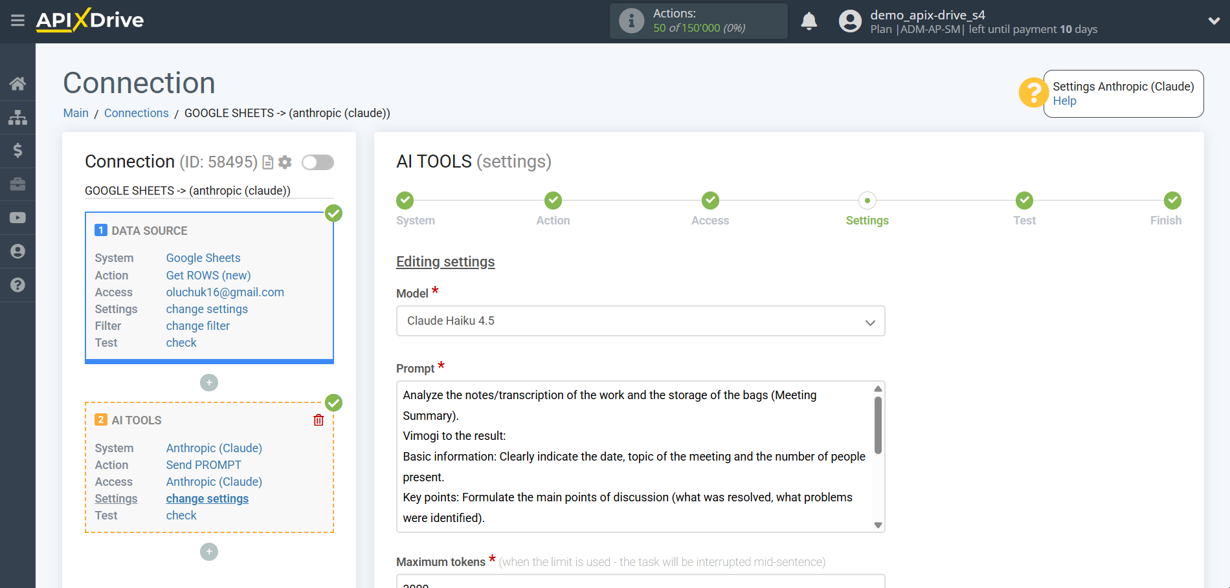Open the Help link for Anthropic settings
This screenshot has width=1230, height=588.
[1064, 101]
